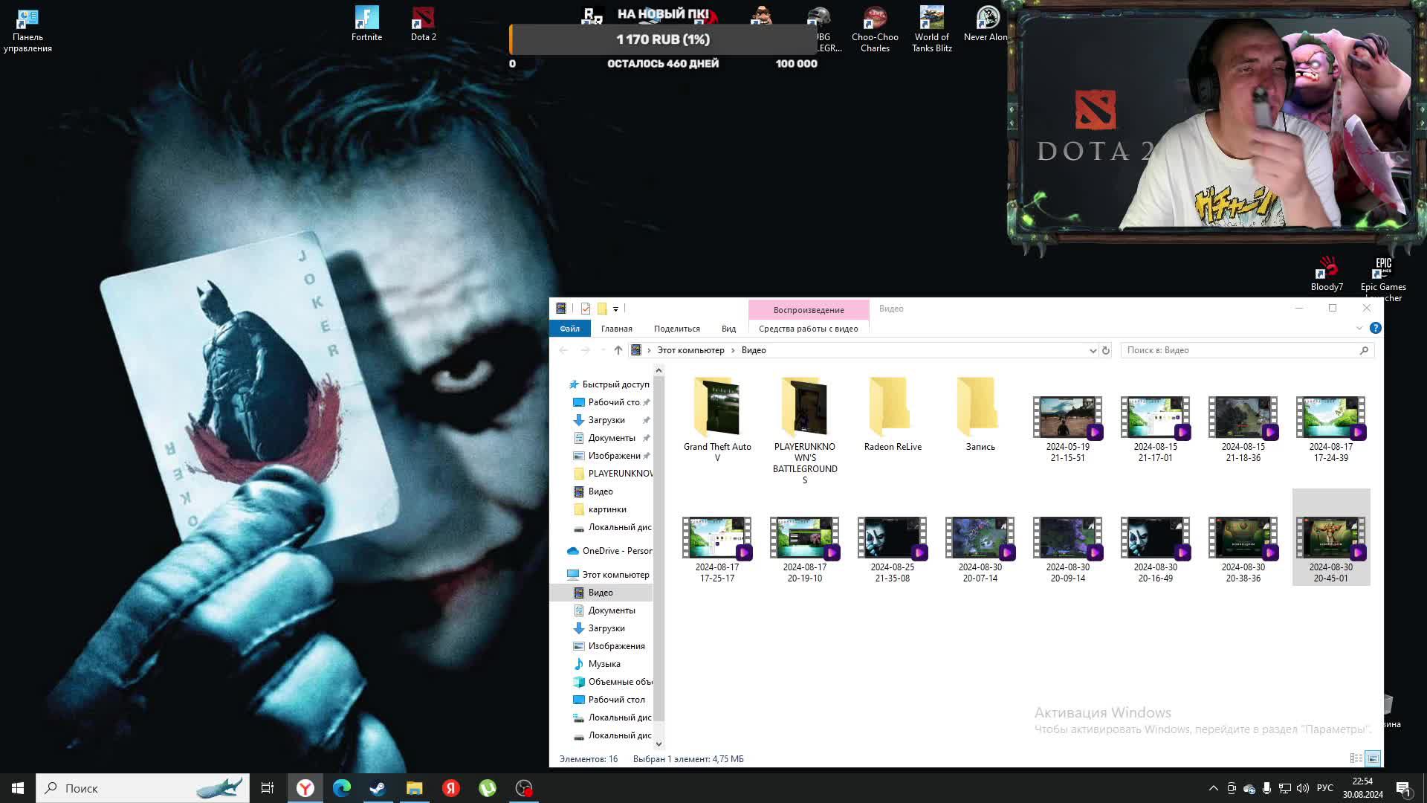
Task: Click File Explorer taskbar icon
Action: click(414, 788)
